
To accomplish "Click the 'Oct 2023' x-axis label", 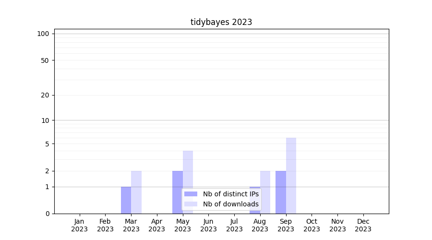I will coord(312,225).
